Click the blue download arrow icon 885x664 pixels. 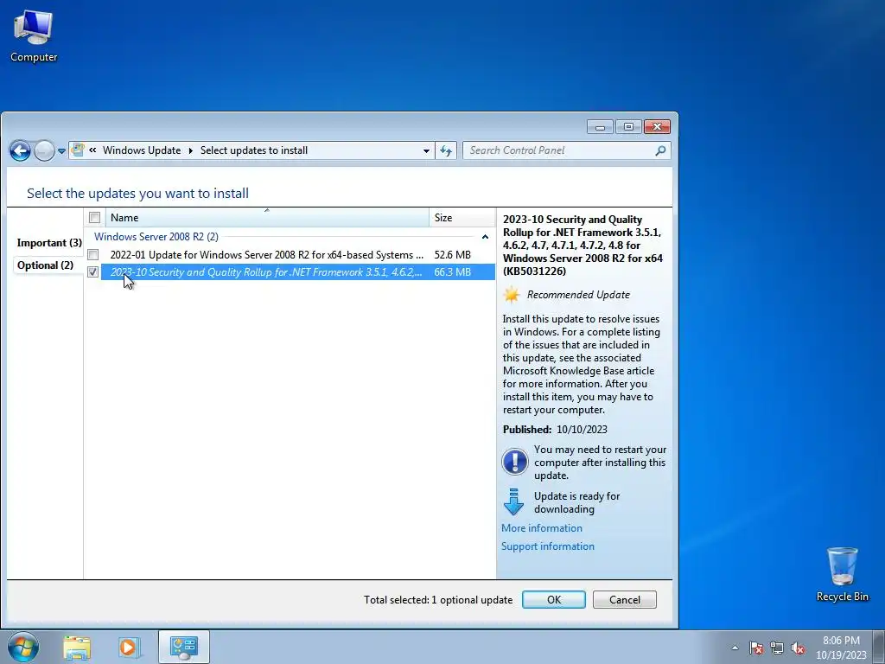pyautogui.click(x=513, y=501)
